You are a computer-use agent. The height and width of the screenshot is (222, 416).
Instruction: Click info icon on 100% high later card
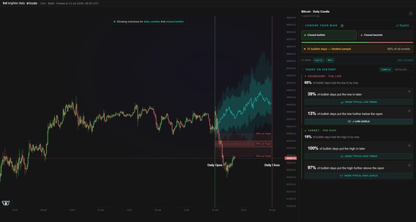pyautogui.click(x=409, y=146)
